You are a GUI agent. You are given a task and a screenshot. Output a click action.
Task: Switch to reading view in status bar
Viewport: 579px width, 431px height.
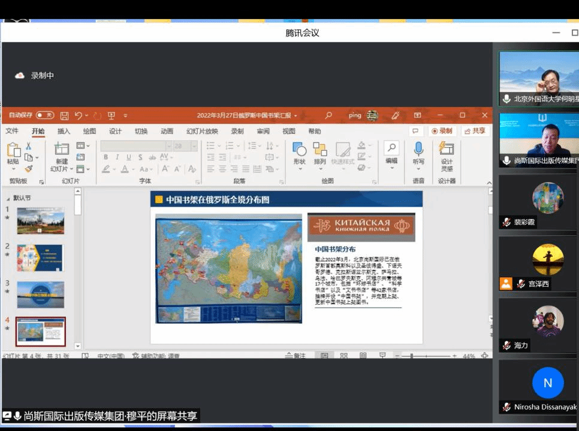tap(363, 356)
